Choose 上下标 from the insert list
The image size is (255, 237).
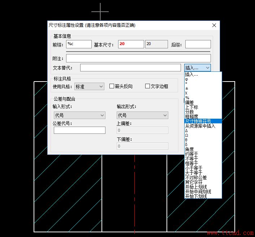click(x=203, y=107)
